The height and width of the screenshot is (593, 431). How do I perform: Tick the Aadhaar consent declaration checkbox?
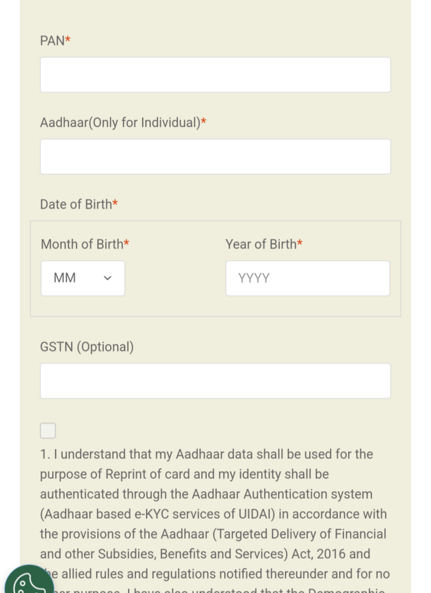click(48, 431)
